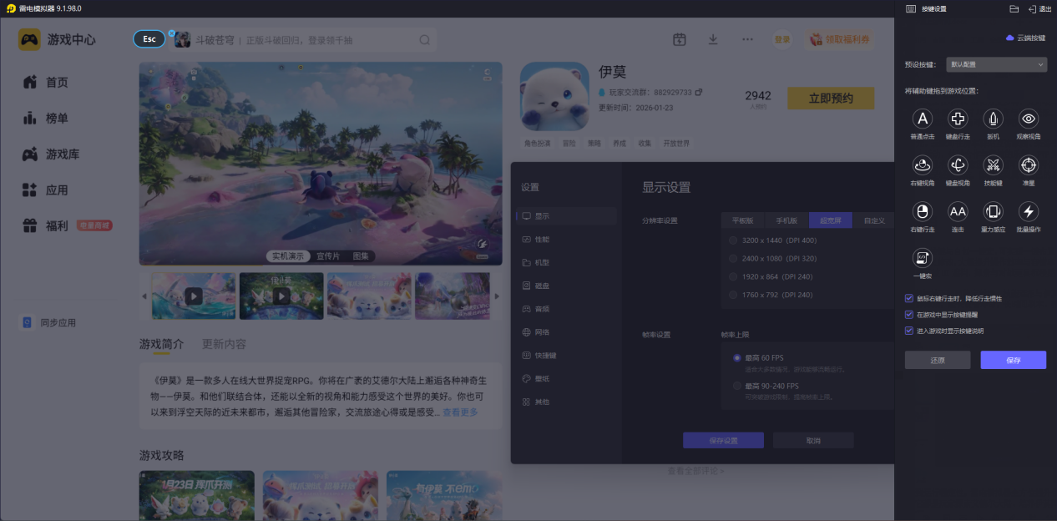Click 还原 in key settings panel
This screenshot has height=521, width=1057.
point(938,360)
